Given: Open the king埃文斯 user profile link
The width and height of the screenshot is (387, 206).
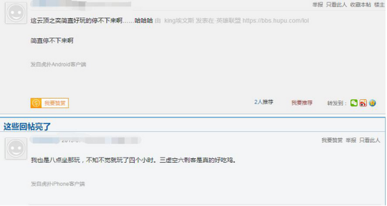Looking at the screenshot, I should coord(179,21).
